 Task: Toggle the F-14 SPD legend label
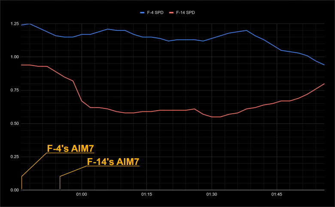click(186, 12)
